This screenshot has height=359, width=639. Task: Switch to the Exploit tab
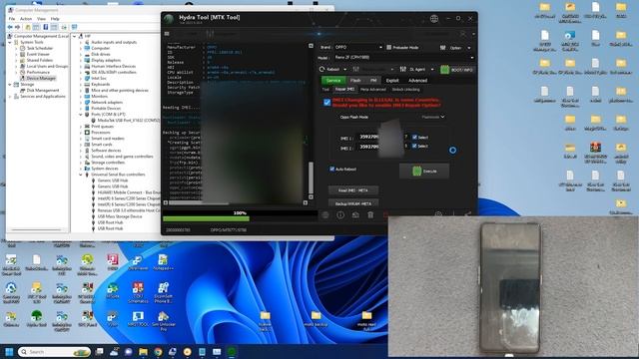pyautogui.click(x=392, y=81)
